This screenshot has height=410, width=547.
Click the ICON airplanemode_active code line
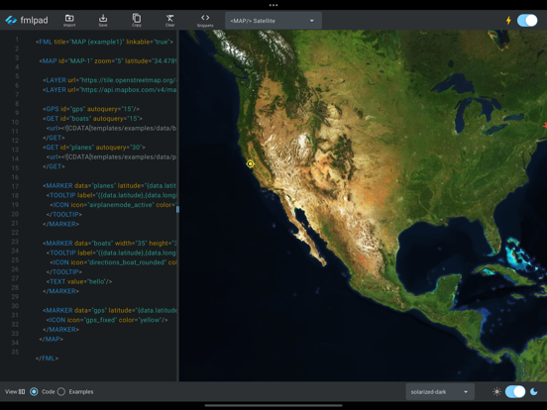pos(113,205)
